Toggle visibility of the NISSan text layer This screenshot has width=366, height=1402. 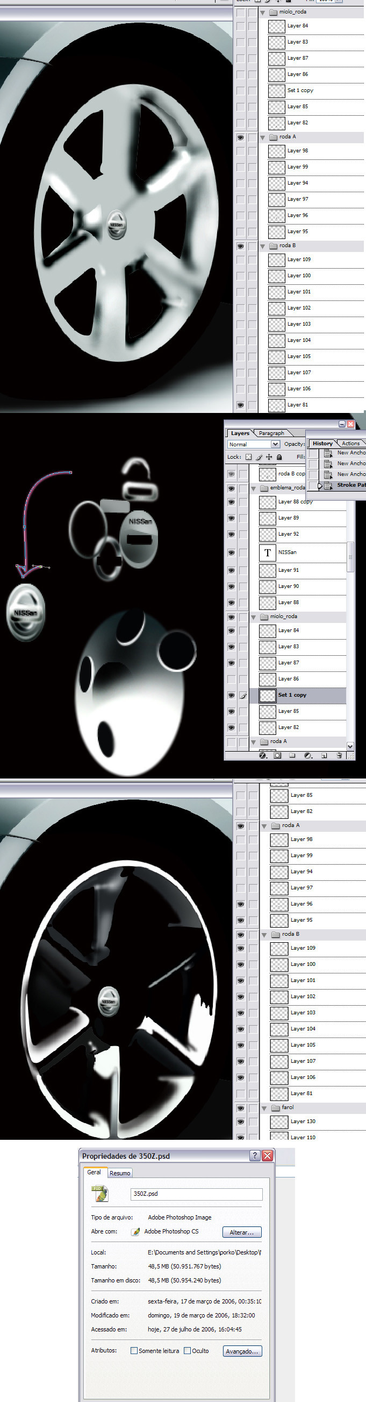click(x=231, y=552)
